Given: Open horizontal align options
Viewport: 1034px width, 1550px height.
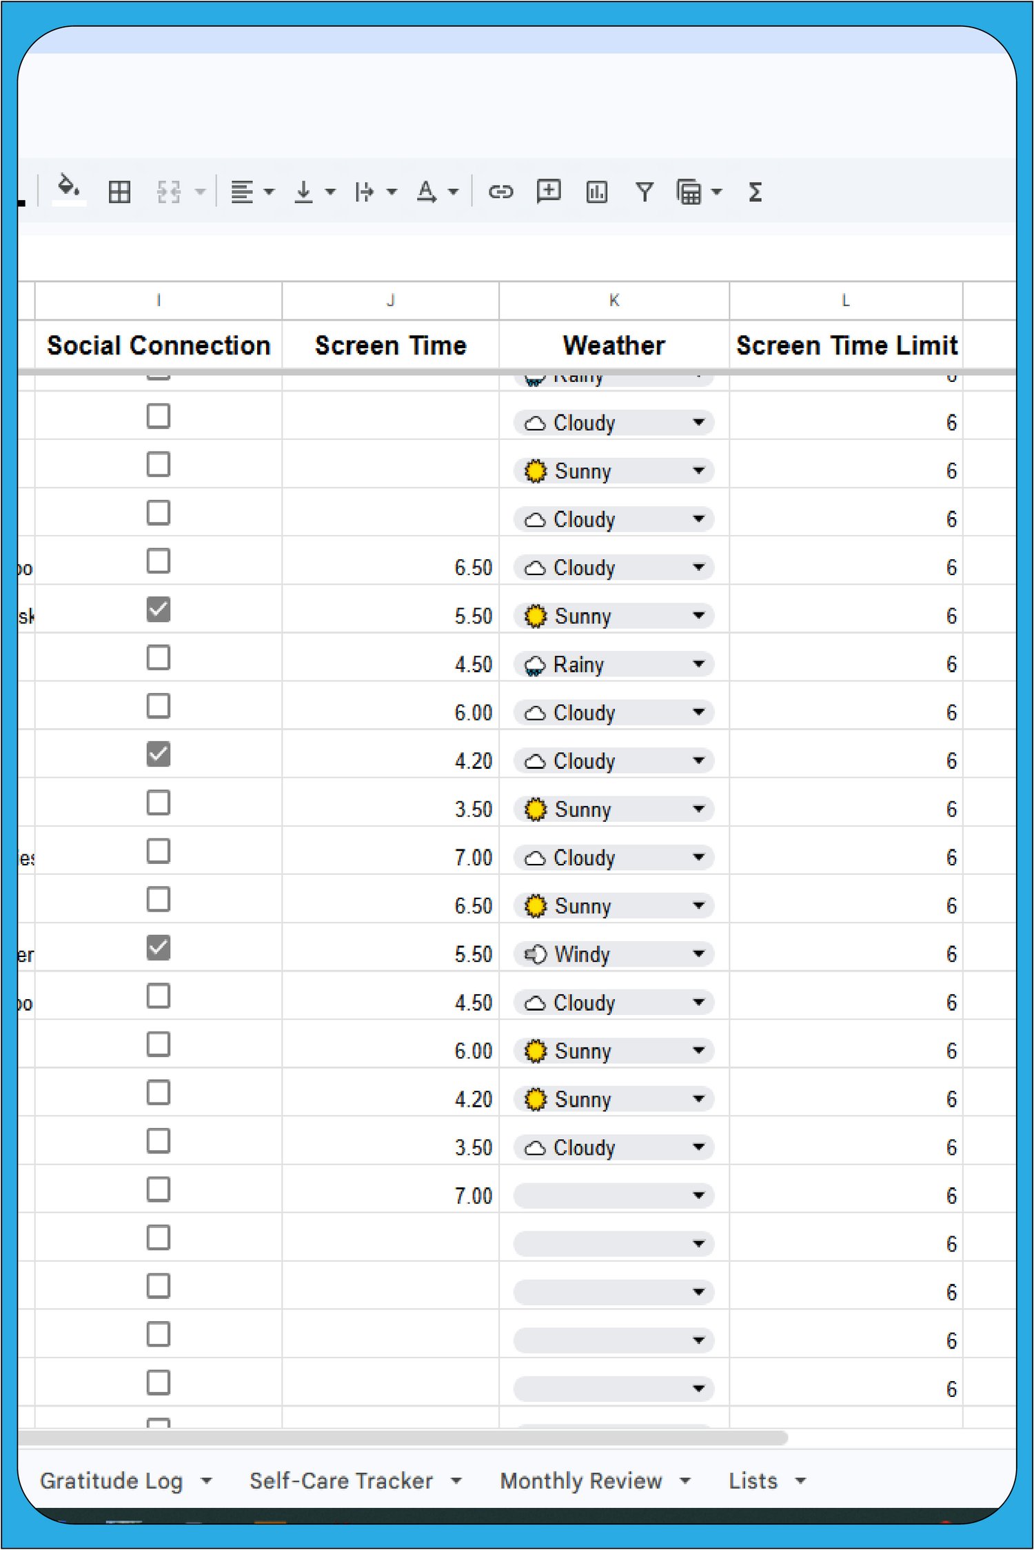Looking at the screenshot, I should [x=252, y=192].
